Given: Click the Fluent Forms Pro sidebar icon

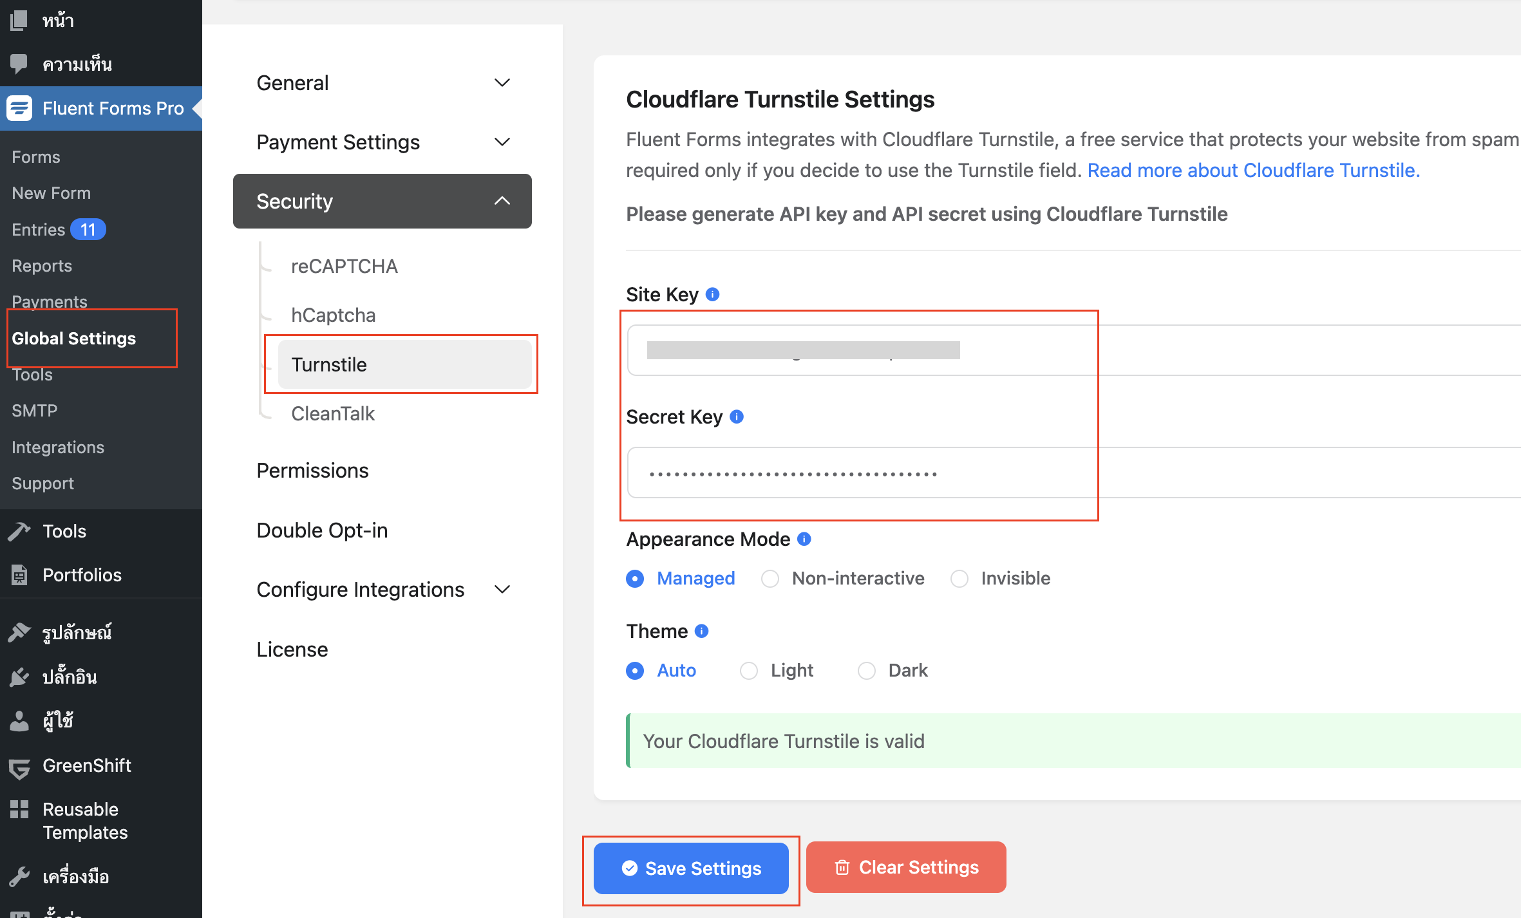Looking at the screenshot, I should tap(19, 108).
